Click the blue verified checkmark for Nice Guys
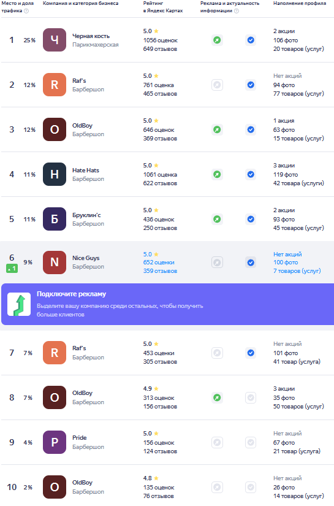This screenshot has width=334, height=506. (x=251, y=263)
